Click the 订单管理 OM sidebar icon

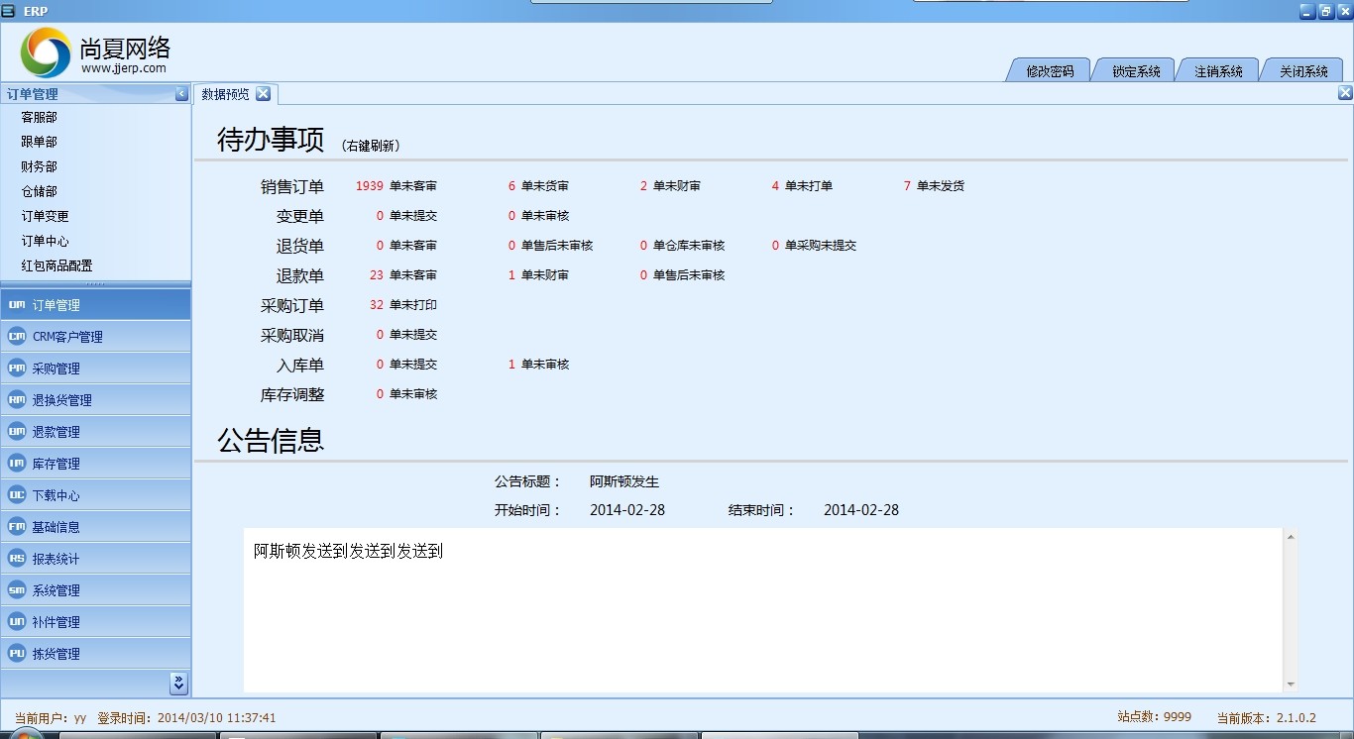click(x=16, y=305)
